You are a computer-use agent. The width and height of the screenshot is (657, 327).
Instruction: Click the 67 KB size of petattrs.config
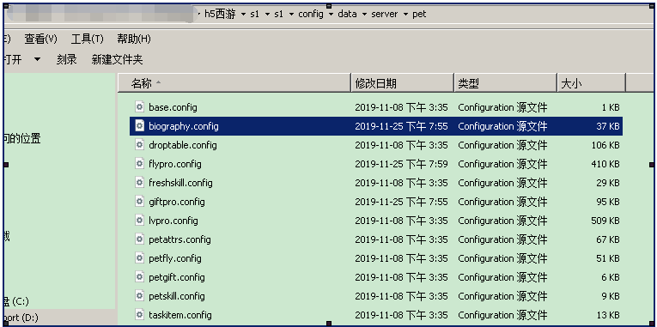pos(608,239)
